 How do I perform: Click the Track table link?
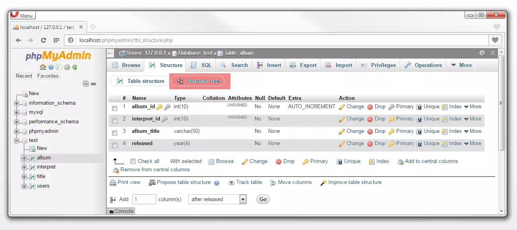(x=245, y=183)
